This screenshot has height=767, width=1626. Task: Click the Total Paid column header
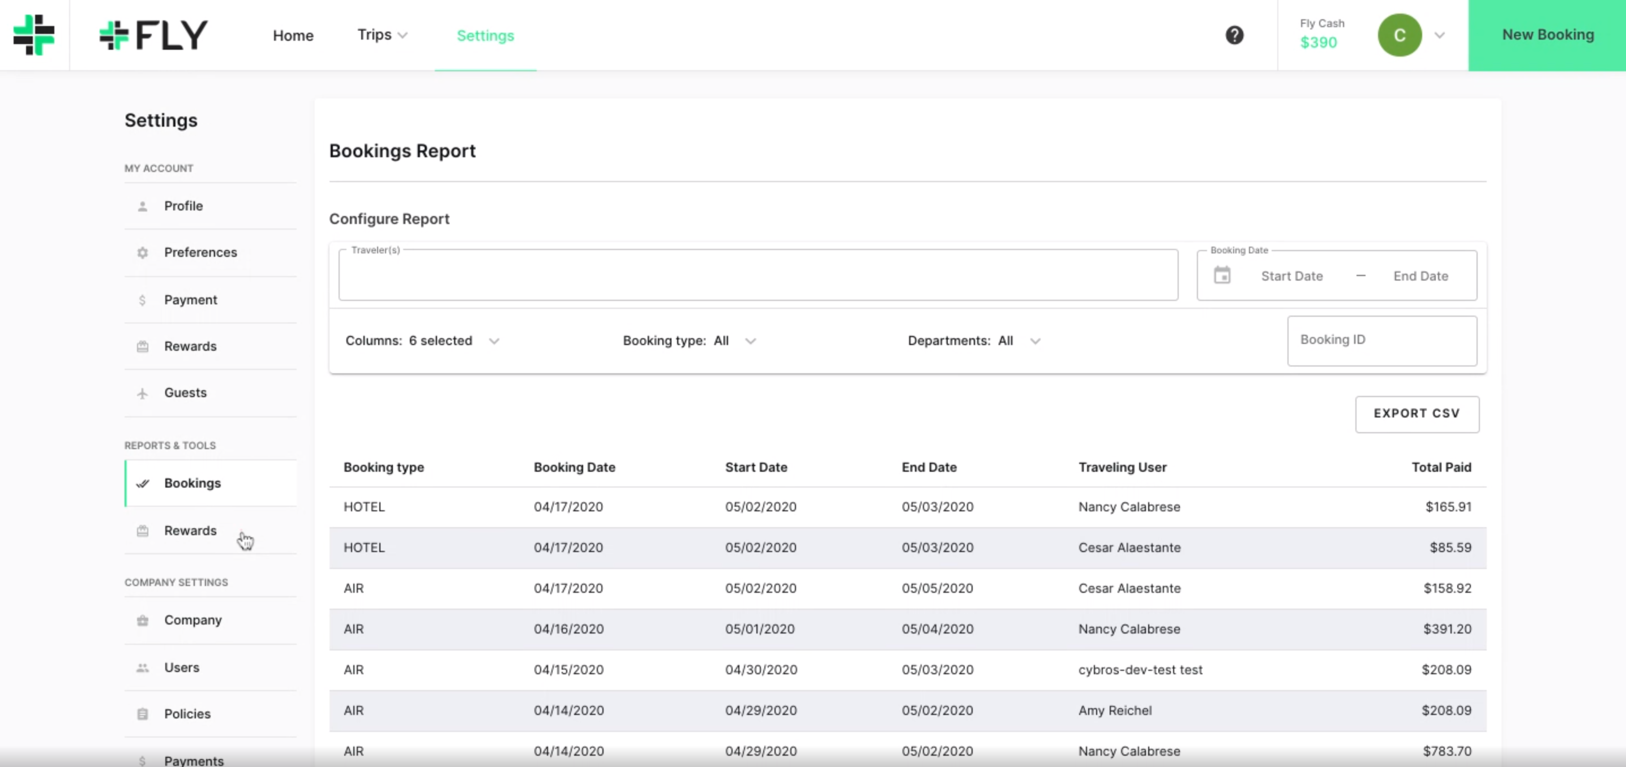coord(1441,467)
